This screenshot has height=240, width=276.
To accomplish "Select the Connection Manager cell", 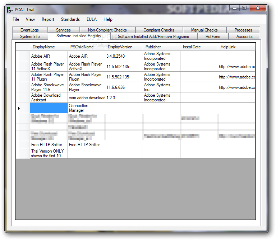I will (x=86, y=108).
